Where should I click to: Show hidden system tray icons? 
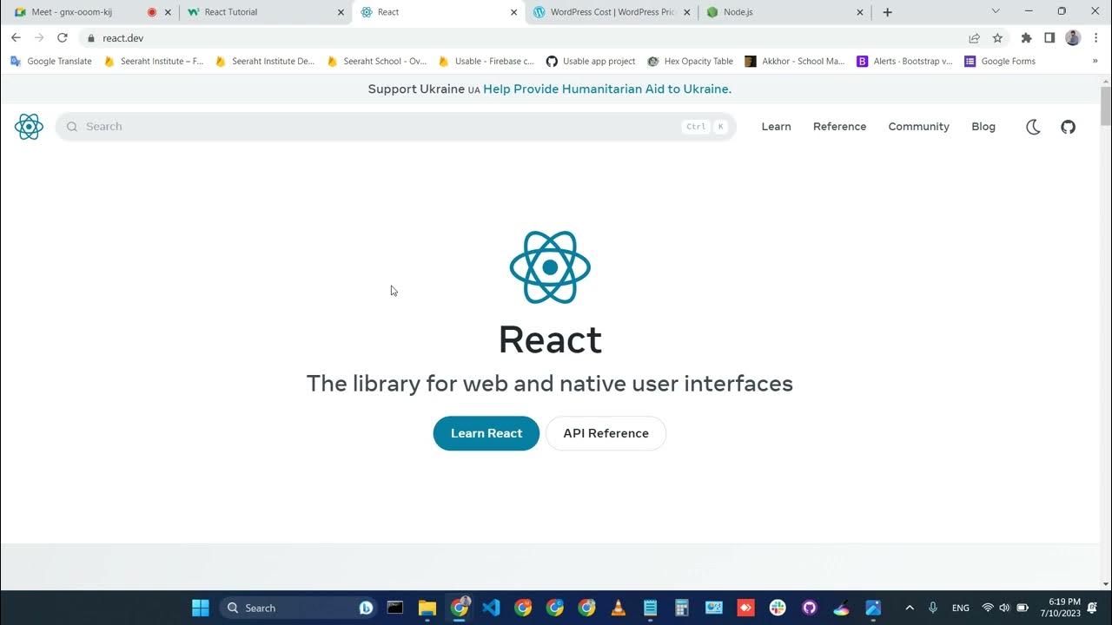[910, 608]
